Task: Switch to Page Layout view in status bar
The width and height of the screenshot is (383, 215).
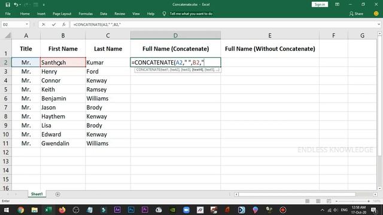Action: (318, 201)
